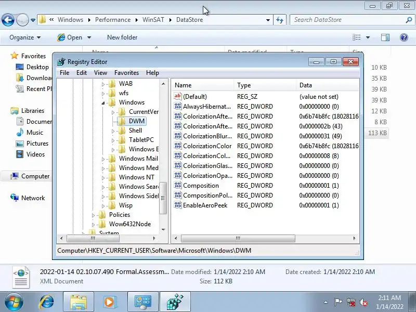Show hidden tray icons arrow
Viewport: 416px width, 312px height.
pos(326,302)
